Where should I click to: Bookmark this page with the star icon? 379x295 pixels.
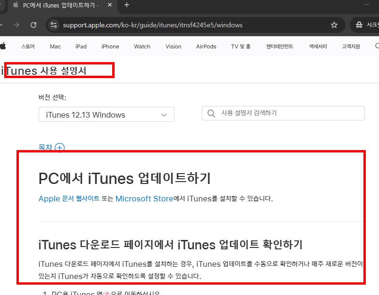tap(334, 24)
